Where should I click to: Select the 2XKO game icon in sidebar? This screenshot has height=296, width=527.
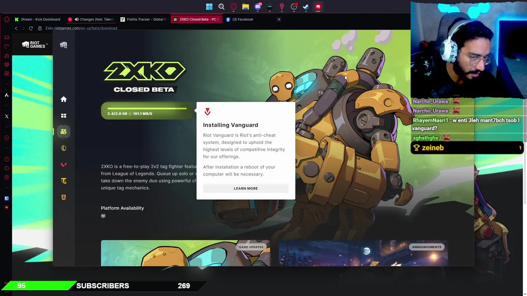[63, 132]
